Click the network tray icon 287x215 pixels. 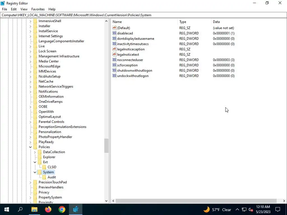coord(244,209)
